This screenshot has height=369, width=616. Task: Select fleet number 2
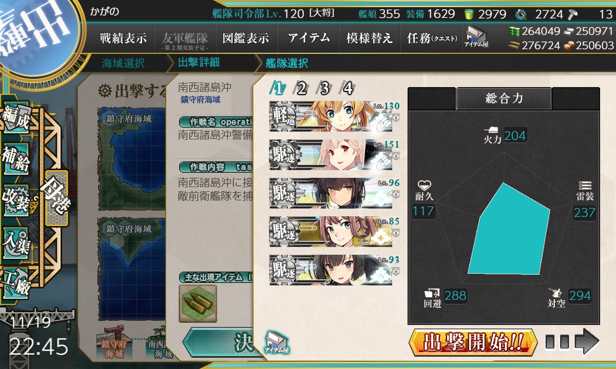(301, 89)
